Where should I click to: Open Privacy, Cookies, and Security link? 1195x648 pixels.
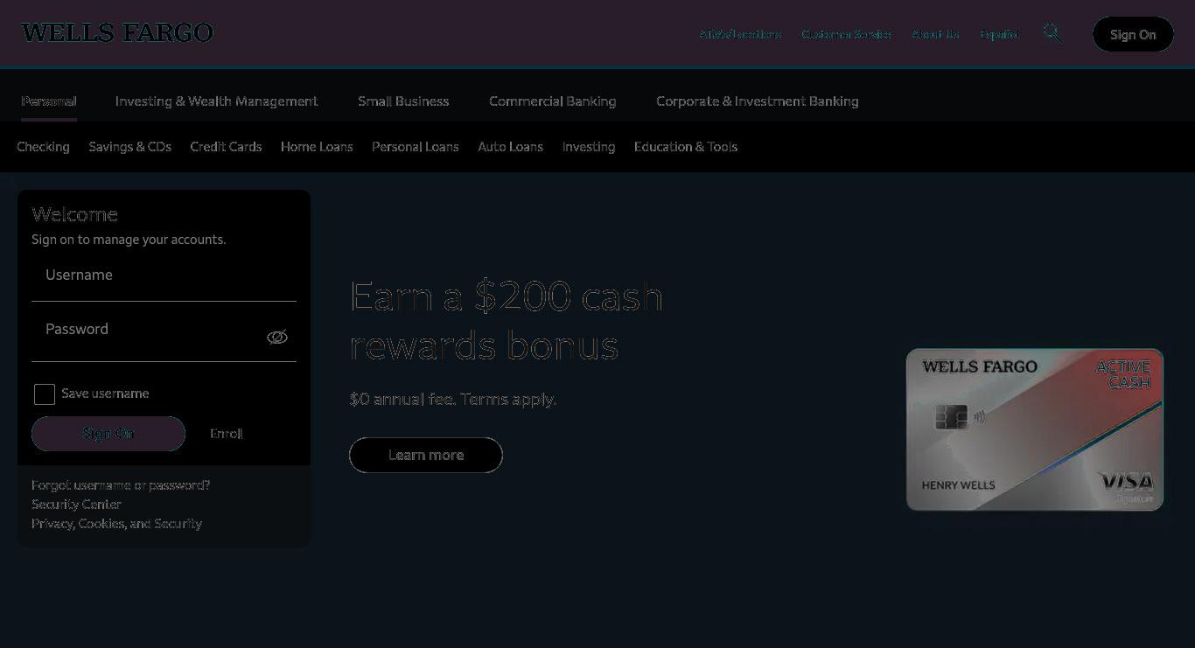point(116,524)
